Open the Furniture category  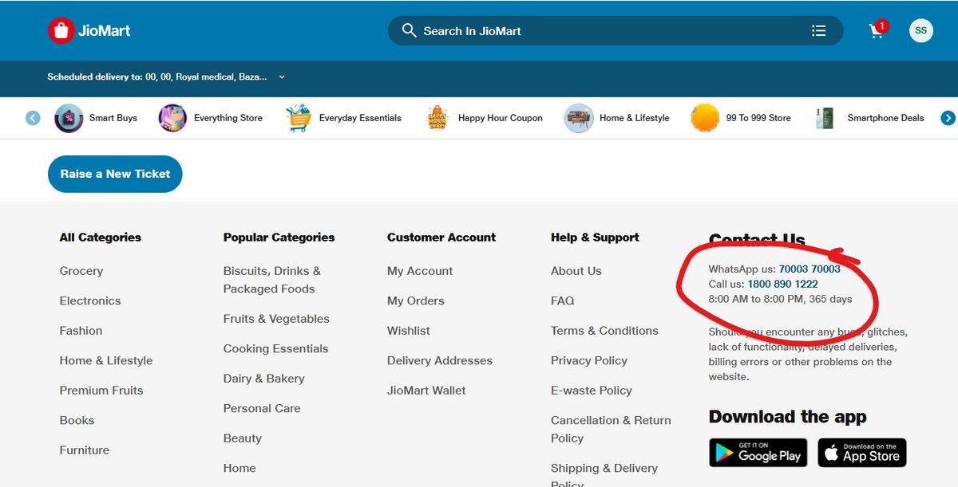(85, 450)
